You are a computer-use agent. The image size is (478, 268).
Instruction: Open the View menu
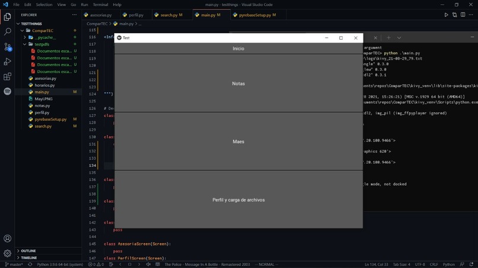[62, 5]
